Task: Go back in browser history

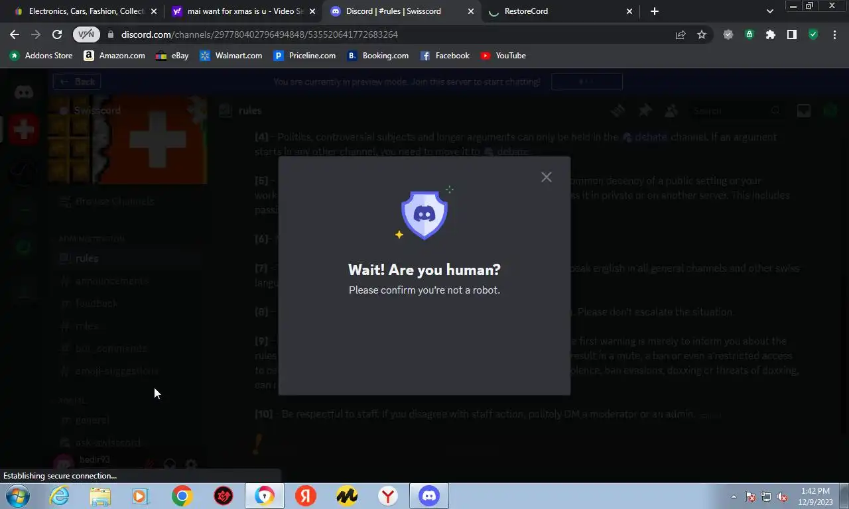Action: click(x=15, y=34)
